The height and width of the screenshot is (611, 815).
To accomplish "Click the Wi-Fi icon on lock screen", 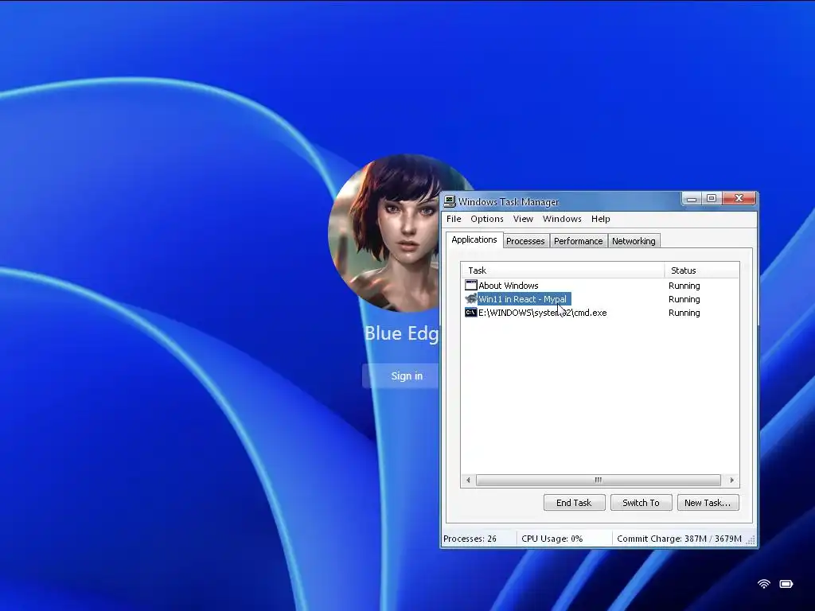I will tap(763, 584).
